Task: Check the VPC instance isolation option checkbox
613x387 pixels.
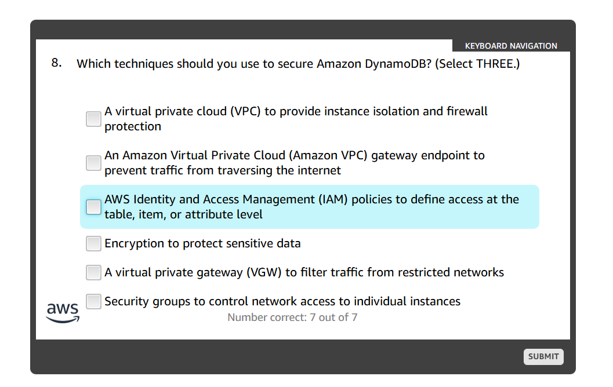Action: pos(93,119)
